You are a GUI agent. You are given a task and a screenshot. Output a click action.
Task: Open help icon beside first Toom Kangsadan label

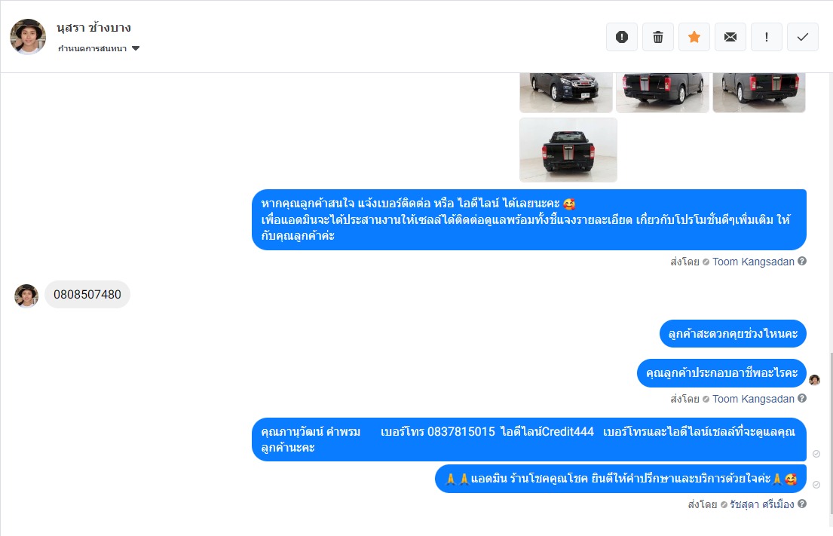point(802,261)
